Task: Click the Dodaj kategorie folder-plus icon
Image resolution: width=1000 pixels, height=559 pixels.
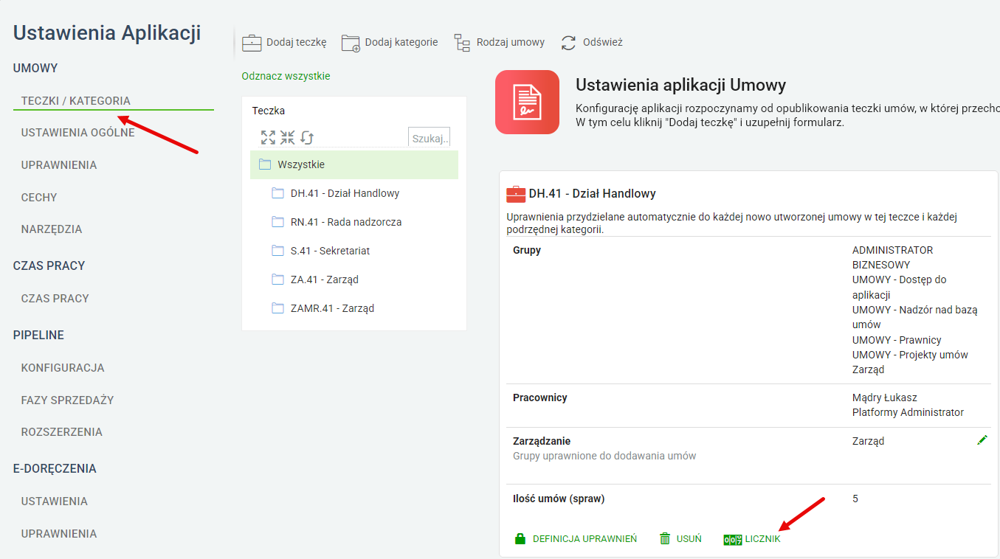Action: tap(351, 43)
